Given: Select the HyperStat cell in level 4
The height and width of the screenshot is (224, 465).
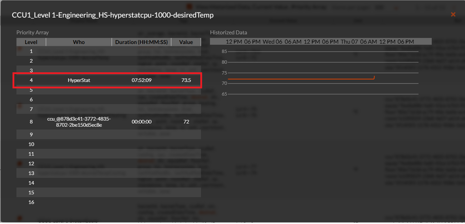Looking at the screenshot, I should coord(79,80).
